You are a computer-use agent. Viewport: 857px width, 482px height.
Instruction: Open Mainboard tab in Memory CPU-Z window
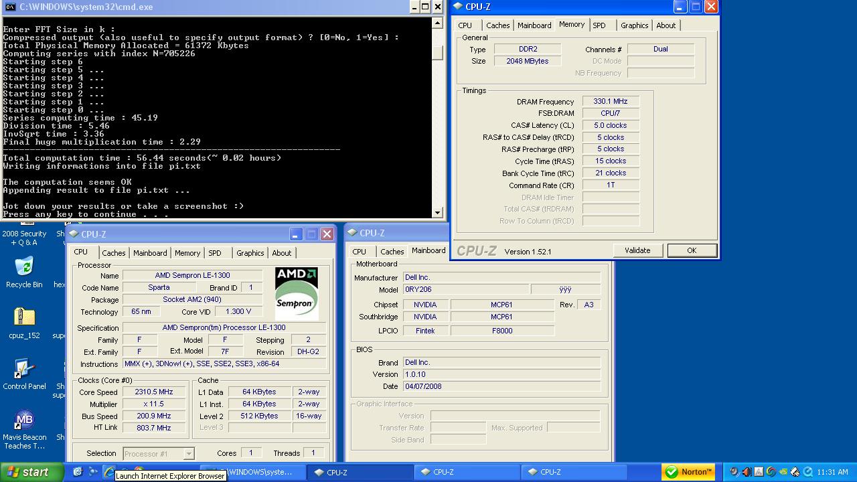click(x=534, y=25)
